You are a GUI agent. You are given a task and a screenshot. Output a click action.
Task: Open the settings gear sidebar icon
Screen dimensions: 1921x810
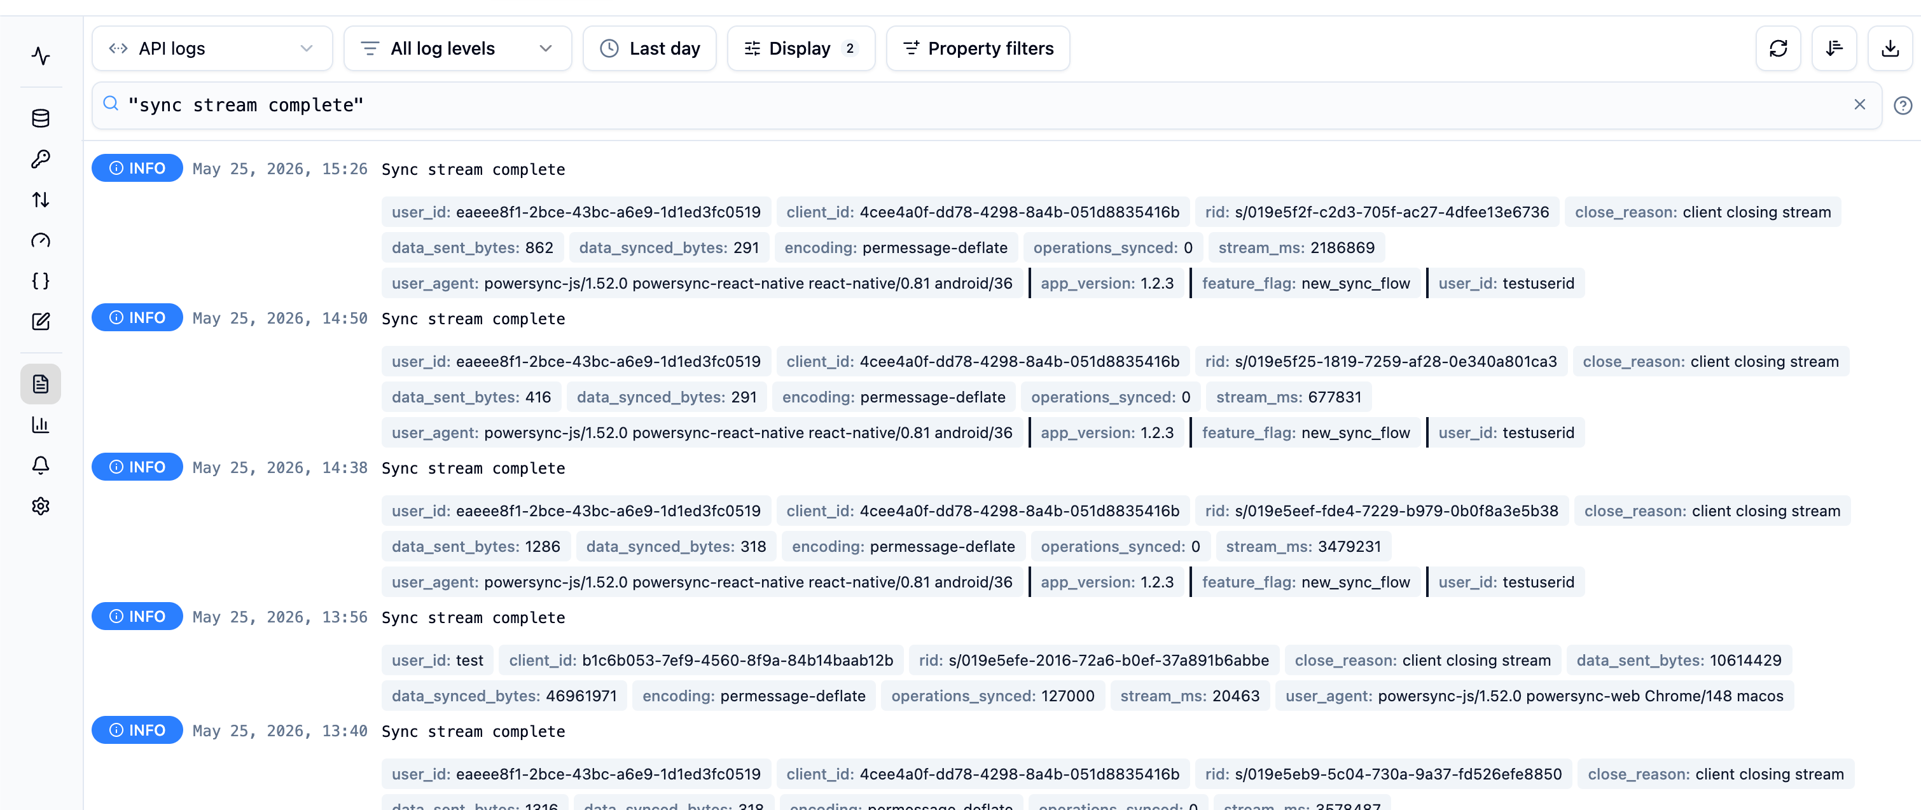(41, 506)
